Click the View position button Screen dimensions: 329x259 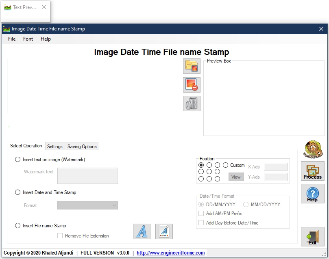tap(236, 177)
